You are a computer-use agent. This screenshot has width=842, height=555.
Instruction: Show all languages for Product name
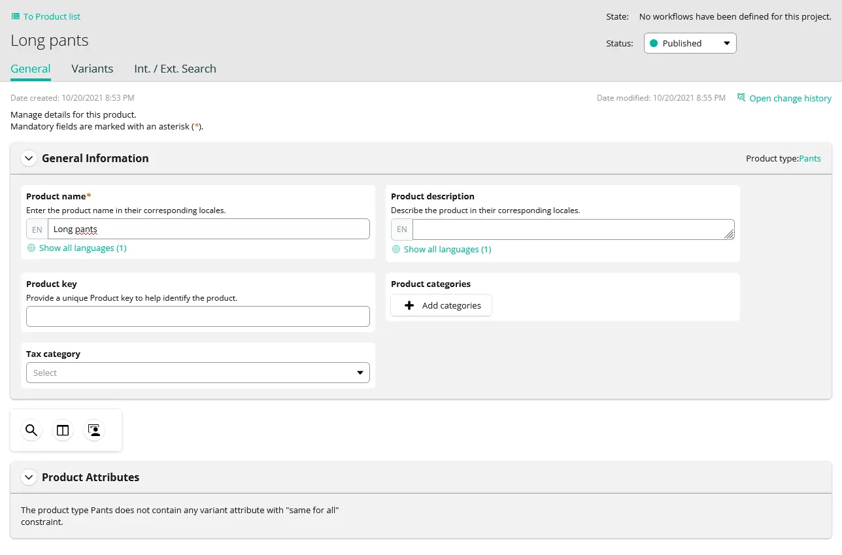(83, 248)
